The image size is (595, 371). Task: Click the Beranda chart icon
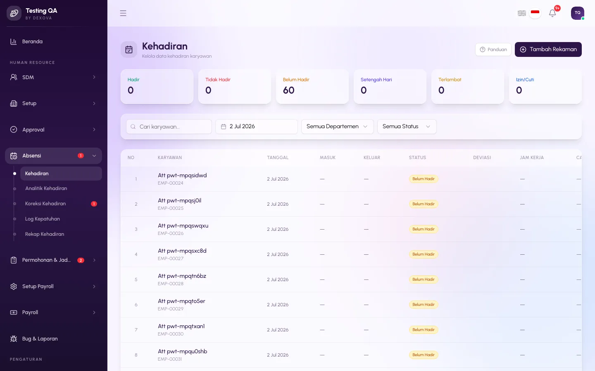(x=14, y=42)
